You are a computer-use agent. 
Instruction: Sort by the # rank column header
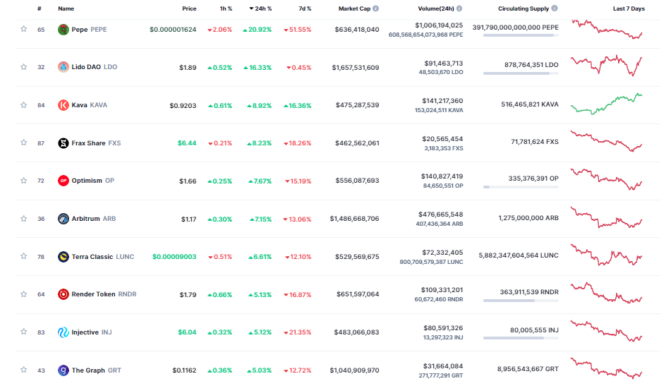pyautogui.click(x=40, y=8)
